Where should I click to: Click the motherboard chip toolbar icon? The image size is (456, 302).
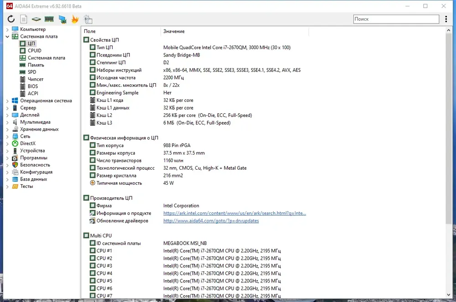click(x=36, y=19)
